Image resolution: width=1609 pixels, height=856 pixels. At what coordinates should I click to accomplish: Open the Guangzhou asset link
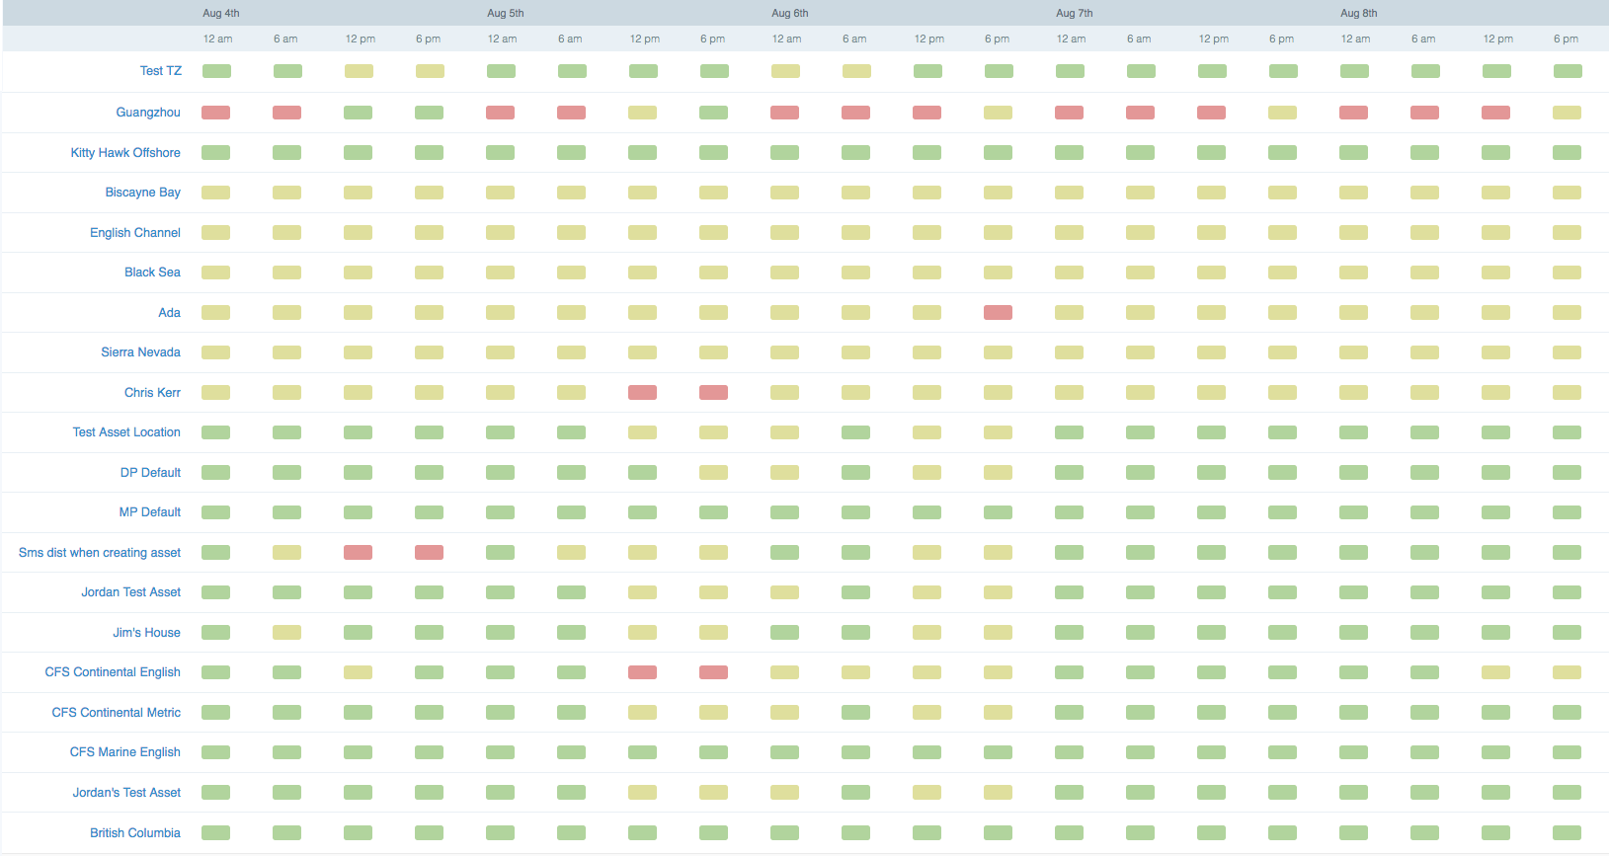point(148,113)
